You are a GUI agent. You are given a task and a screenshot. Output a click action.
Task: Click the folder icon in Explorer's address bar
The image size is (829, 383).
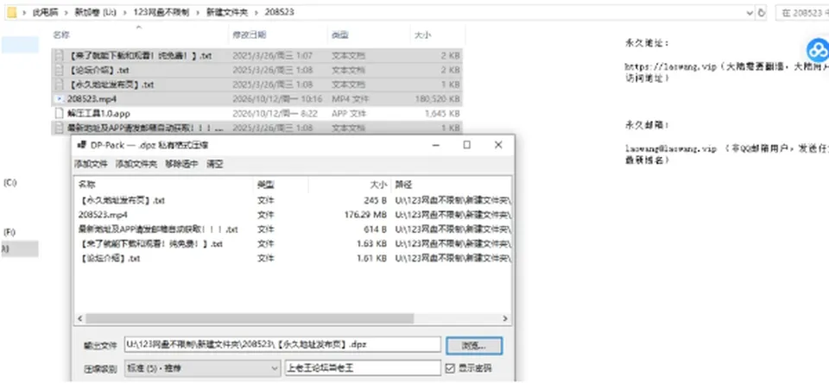(x=11, y=13)
